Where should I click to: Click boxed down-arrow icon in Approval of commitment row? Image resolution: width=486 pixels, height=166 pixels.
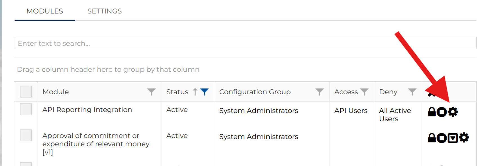[x=453, y=138]
